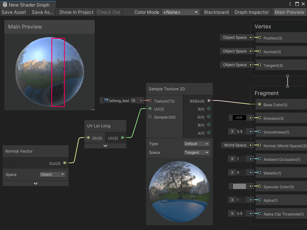Toggle the Main Preview panel

pos(289,12)
